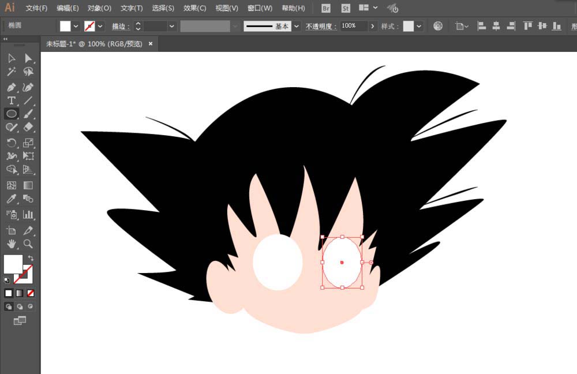Image resolution: width=577 pixels, height=374 pixels.
Task: Enable Draw Inside mode
Action: click(31, 306)
